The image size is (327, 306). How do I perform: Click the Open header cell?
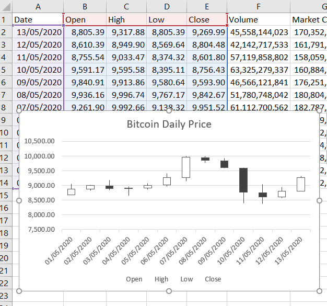85,19
